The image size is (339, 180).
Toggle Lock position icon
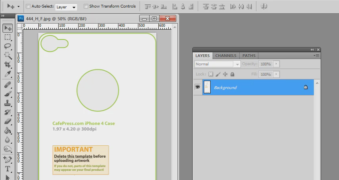coord(225,74)
